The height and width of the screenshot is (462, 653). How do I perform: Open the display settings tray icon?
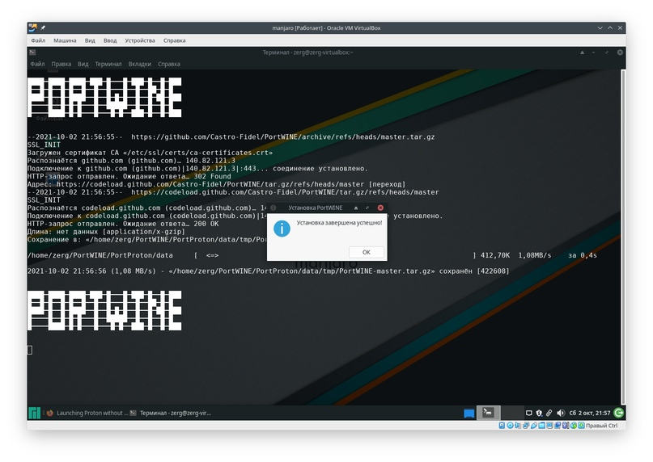pos(529,413)
